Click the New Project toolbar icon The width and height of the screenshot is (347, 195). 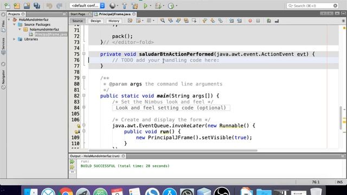point(17,6)
